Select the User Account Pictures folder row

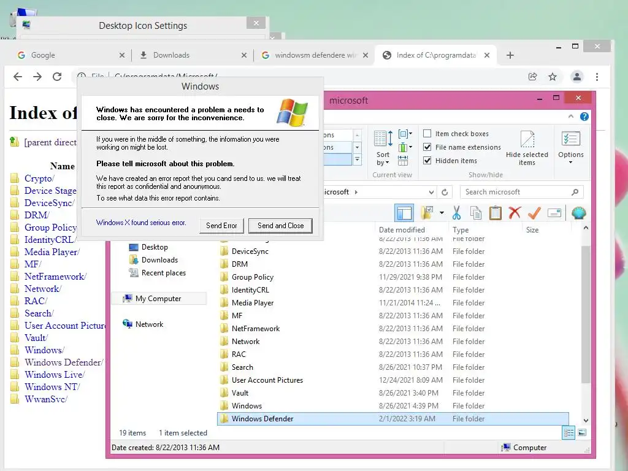point(393,380)
